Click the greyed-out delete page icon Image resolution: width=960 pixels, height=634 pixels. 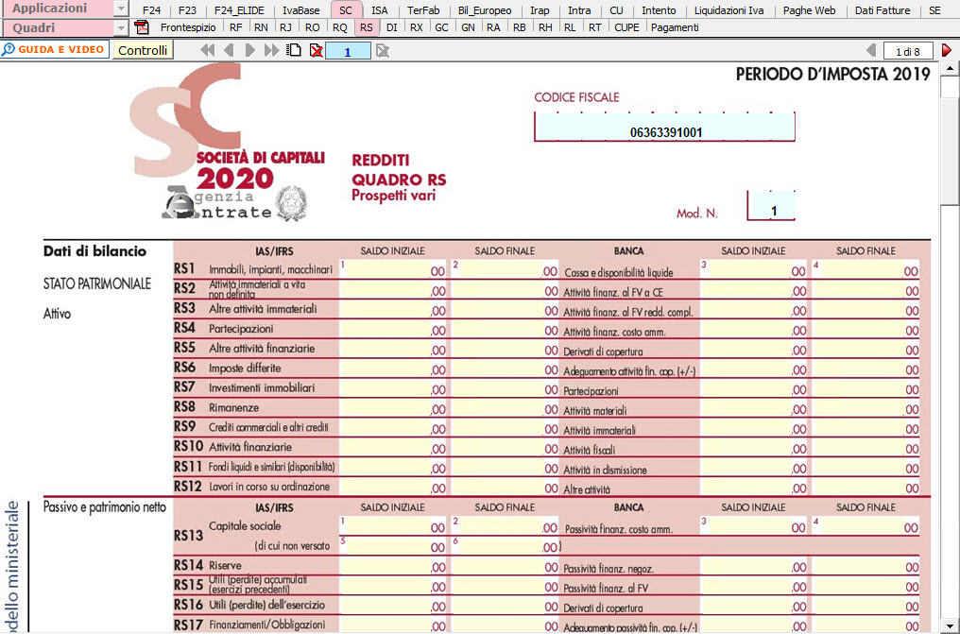coord(383,51)
